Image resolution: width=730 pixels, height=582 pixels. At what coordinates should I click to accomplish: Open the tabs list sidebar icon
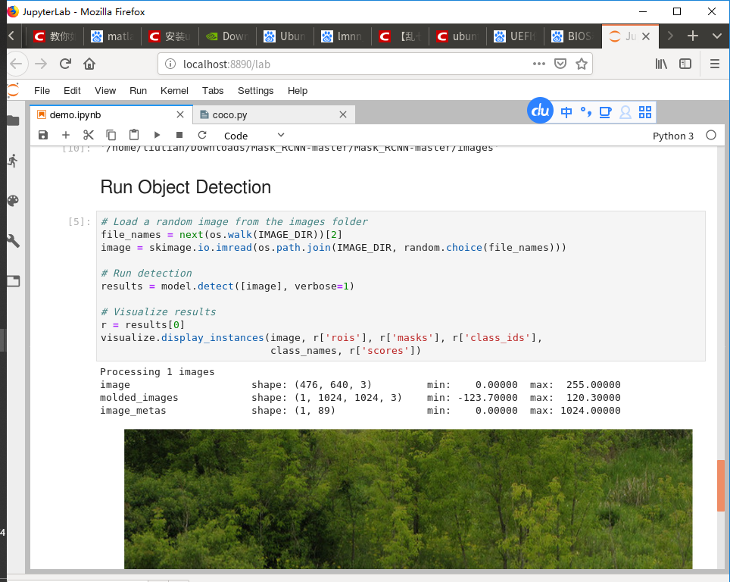tap(13, 281)
